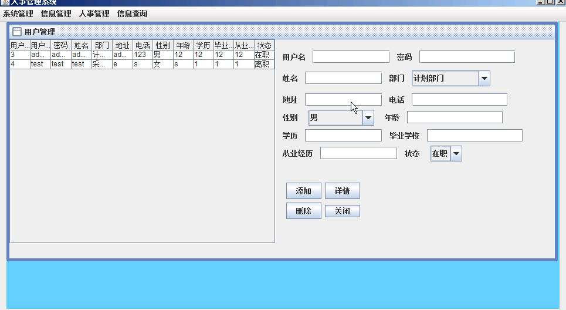Open the 人事管理 menu
Image resolution: width=566 pixels, height=310 pixels.
pyautogui.click(x=94, y=14)
